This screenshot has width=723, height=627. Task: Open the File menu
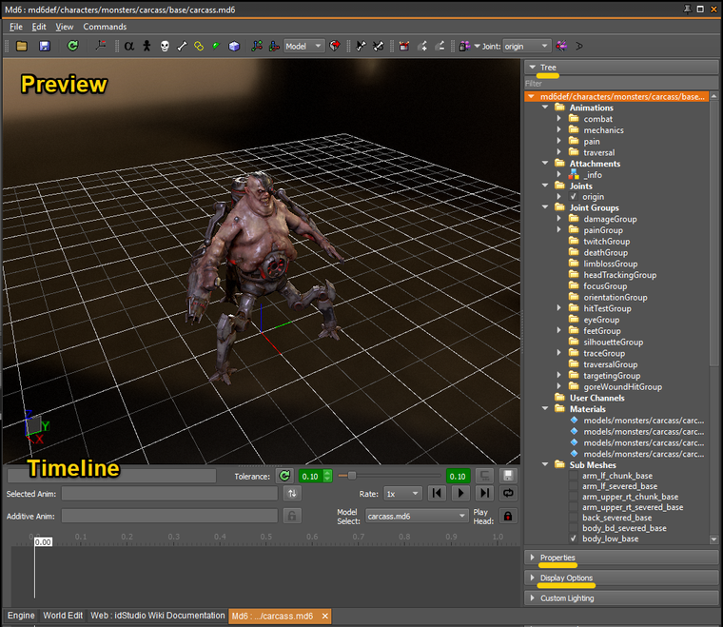pos(15,27)
